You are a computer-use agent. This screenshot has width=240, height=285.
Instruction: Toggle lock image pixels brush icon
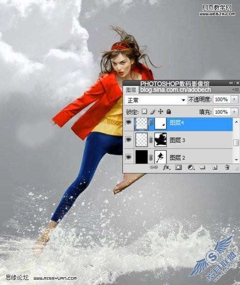(153, 112)
